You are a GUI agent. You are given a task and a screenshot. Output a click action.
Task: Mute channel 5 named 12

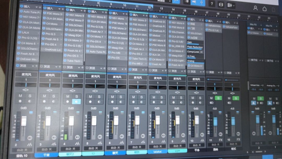point(90,97)
